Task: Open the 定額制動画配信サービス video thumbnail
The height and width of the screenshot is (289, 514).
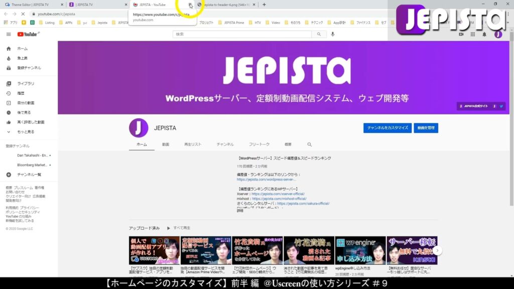Action: (206, 250)
